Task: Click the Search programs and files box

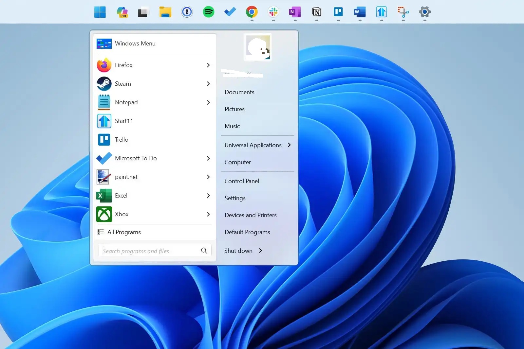Action: [149, 251]
